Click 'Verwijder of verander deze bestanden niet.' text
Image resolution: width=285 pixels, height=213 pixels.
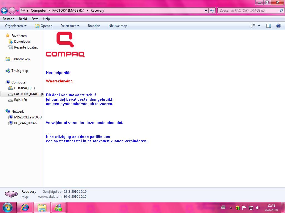pyautogui.click(x=85, y=123)
